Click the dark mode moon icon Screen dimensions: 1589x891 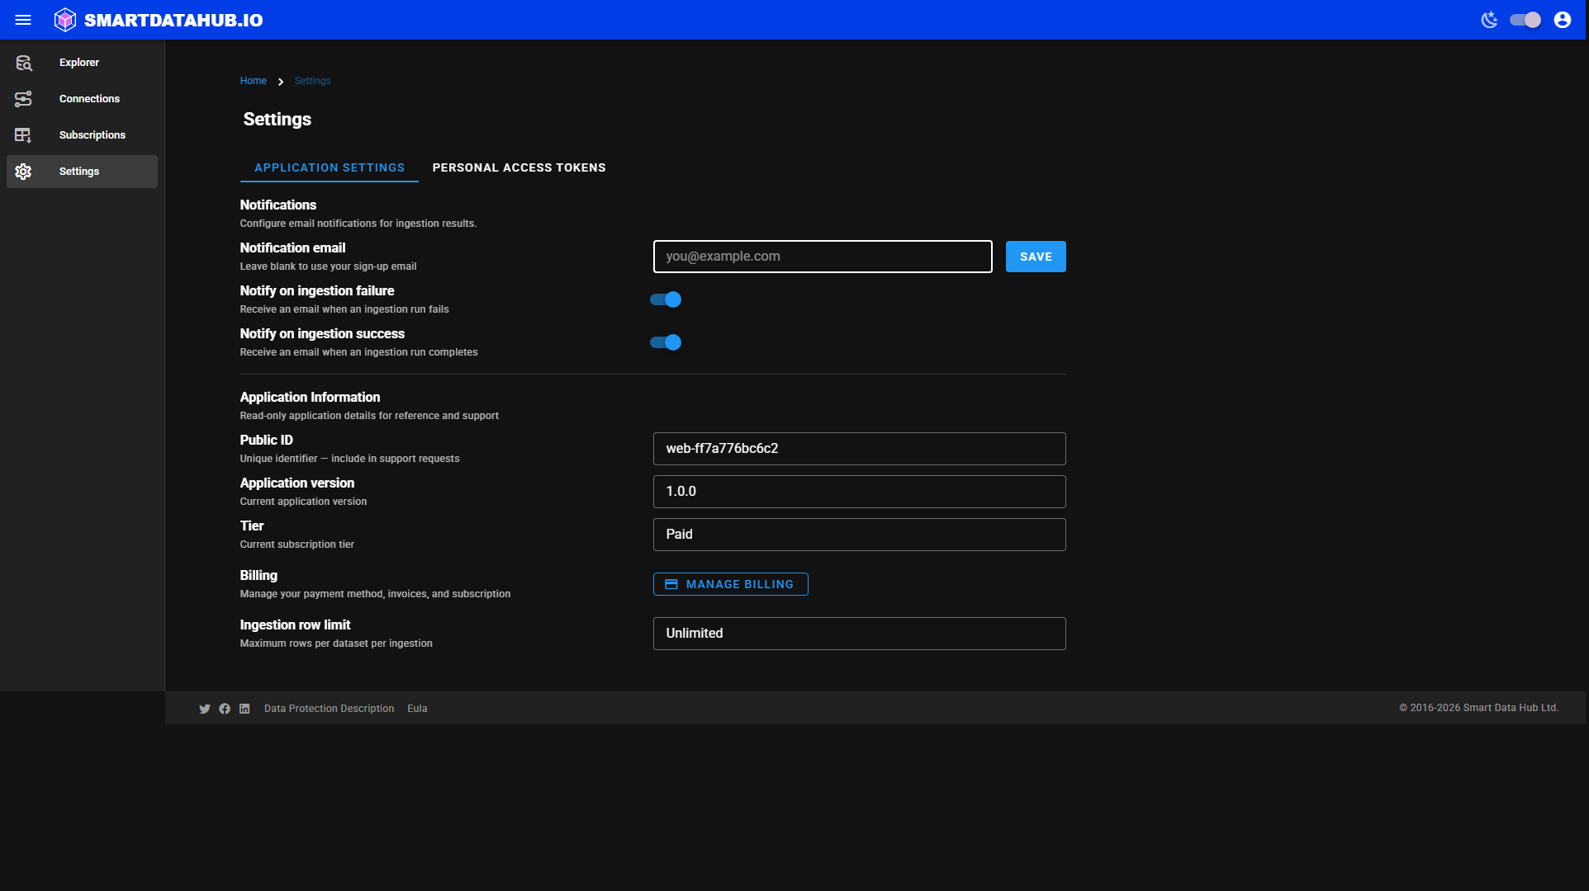coord(1489,20)
